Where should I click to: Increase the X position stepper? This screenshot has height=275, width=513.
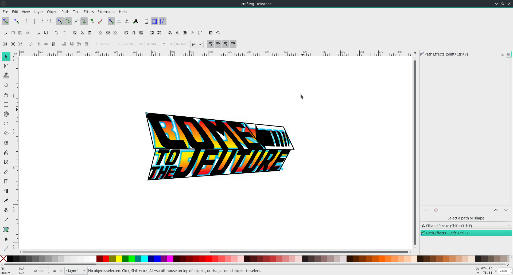pyautogui.click(x=114, y=43)
